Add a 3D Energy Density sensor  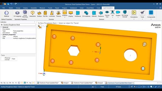125,14
